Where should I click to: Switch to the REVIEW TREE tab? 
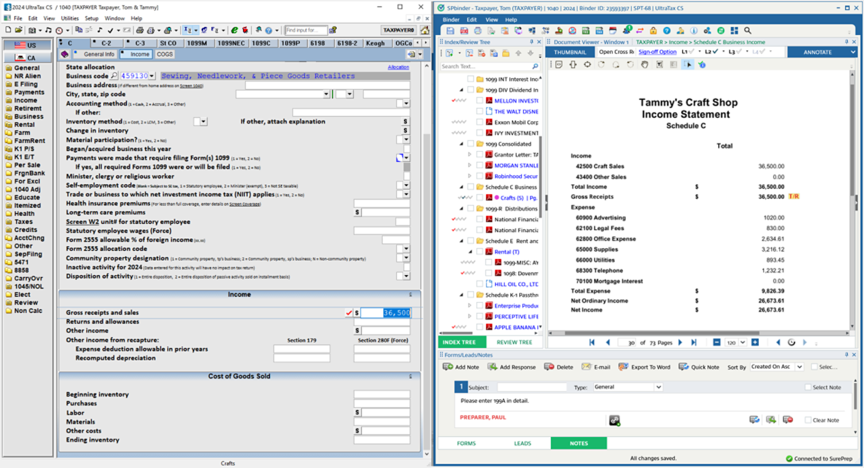pos(514,343)
